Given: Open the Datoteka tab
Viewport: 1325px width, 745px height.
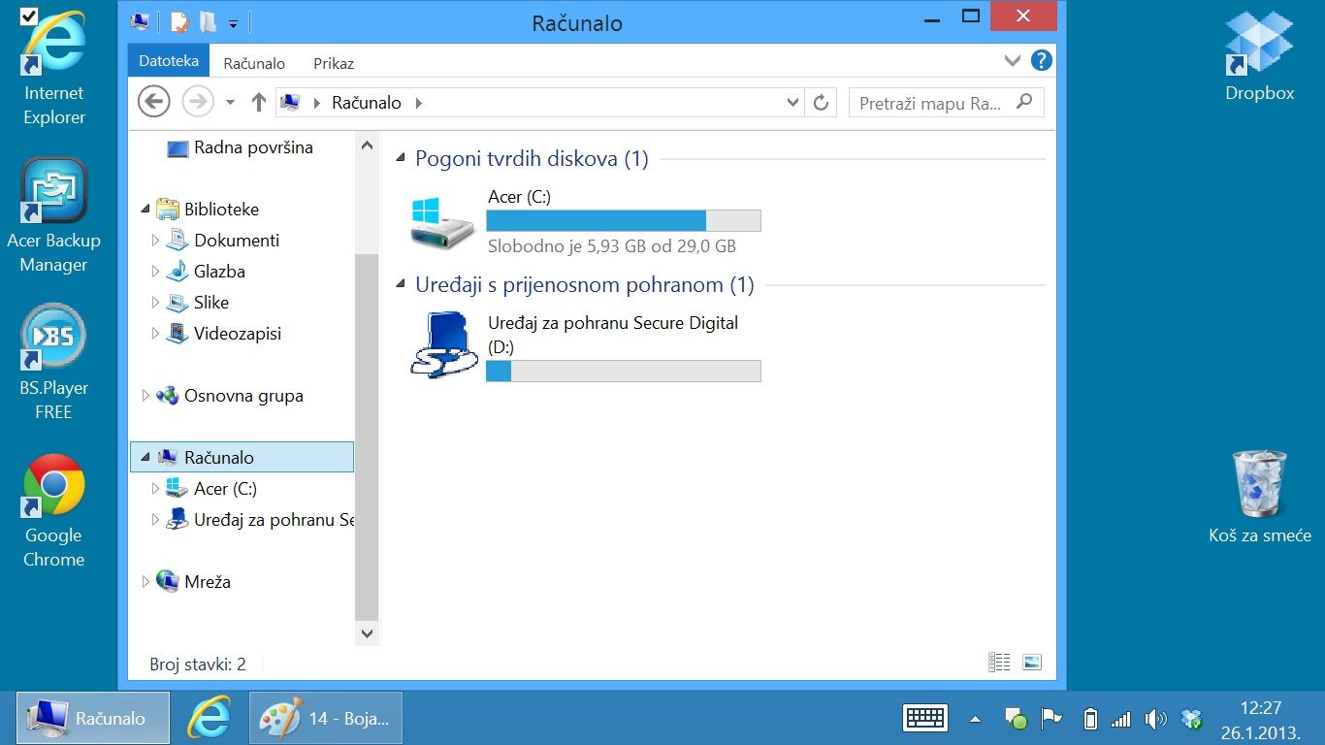Looking at the screenshot, I should click(x=168, y=61).
